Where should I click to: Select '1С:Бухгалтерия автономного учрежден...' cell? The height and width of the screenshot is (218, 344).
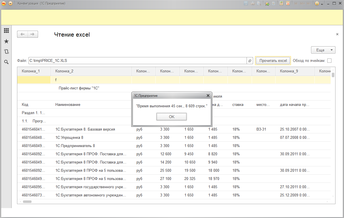pos(91,195)
